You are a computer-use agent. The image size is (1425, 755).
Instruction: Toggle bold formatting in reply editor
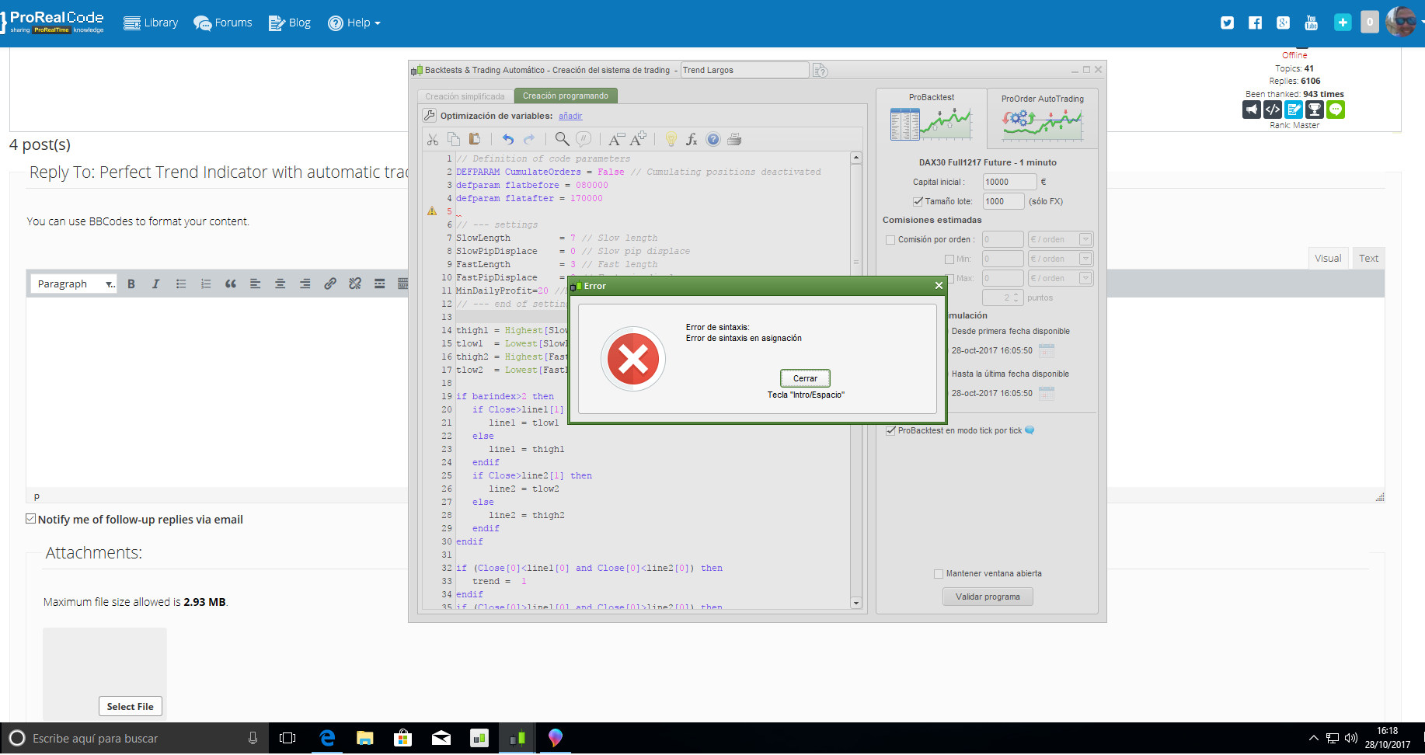[x=131, y=284]
